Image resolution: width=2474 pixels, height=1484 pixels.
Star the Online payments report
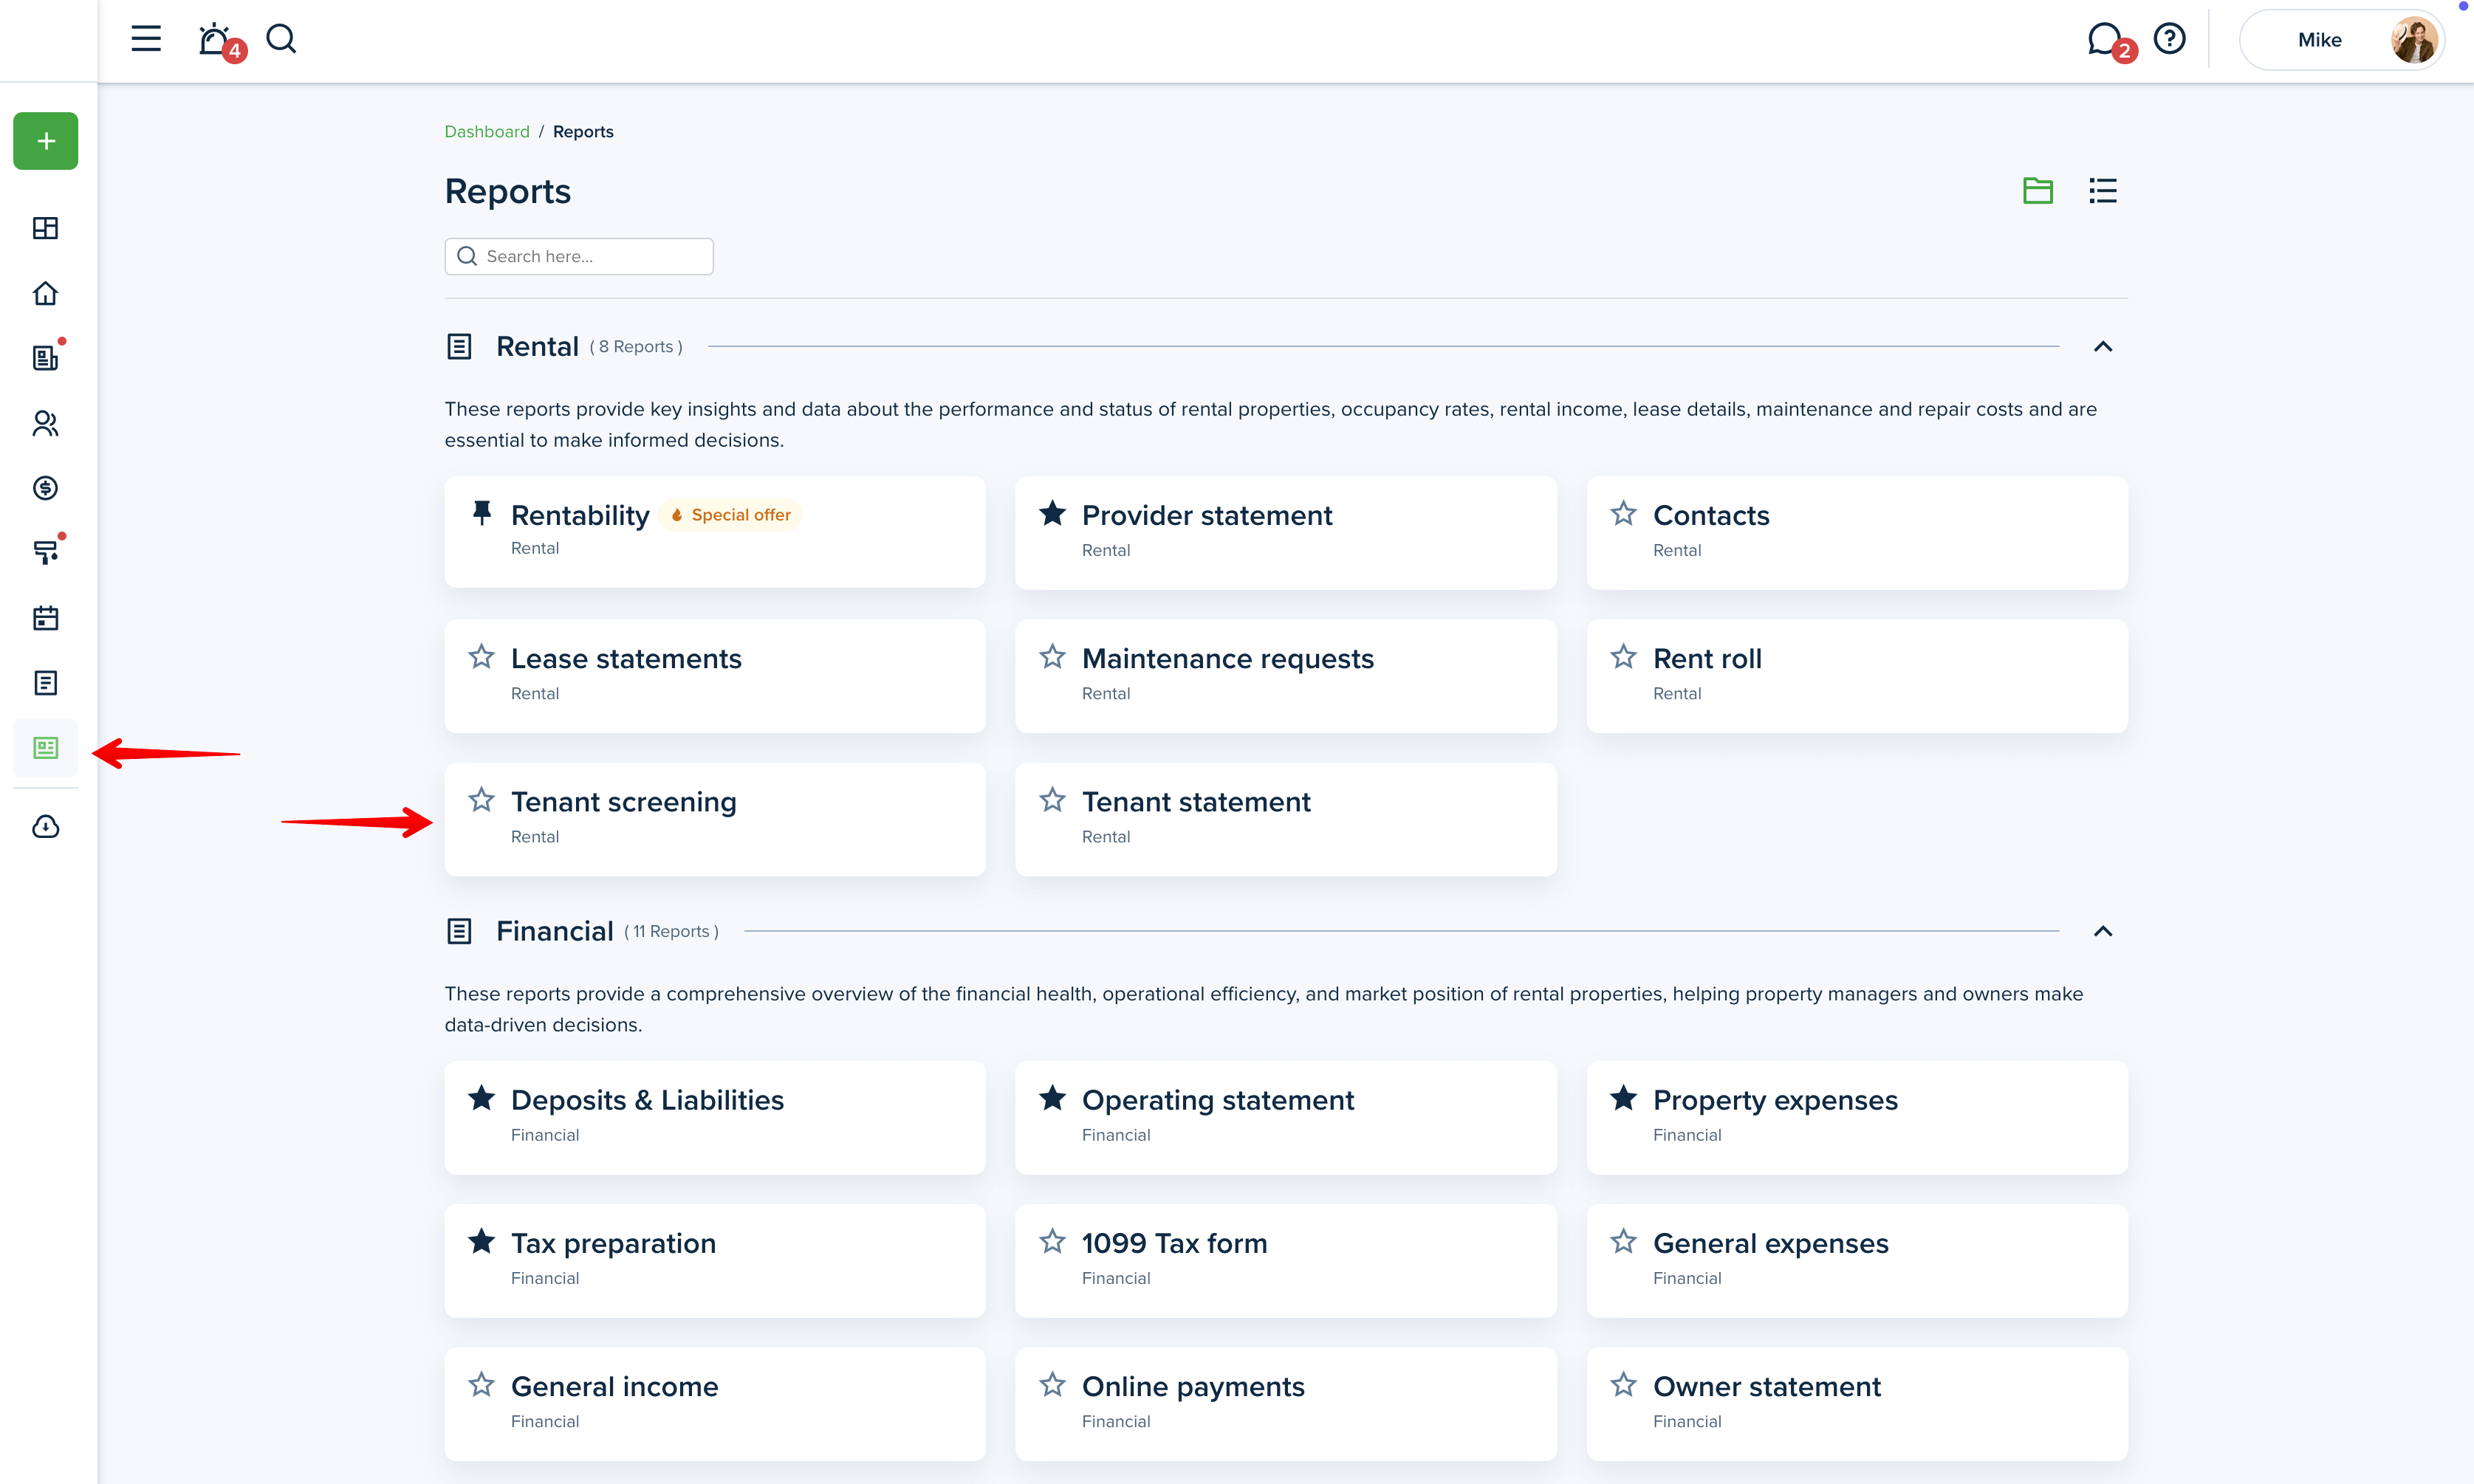point(1052,1385)
